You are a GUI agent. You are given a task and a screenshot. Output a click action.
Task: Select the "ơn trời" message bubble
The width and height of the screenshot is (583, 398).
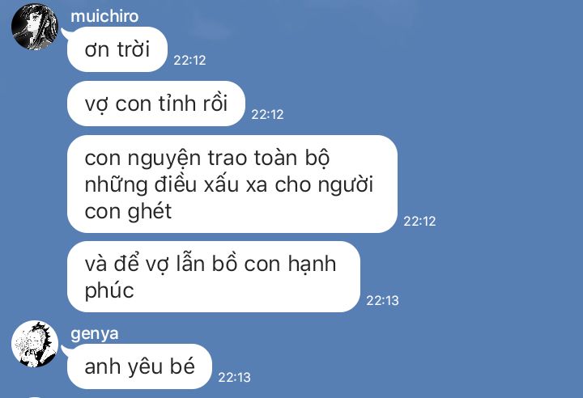(117, 49)
